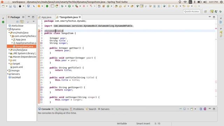Open the Problems tab

(x=77, y=109)
